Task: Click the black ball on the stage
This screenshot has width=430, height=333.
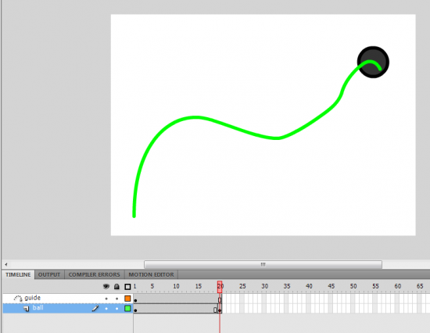Action: tap(373, 63)
